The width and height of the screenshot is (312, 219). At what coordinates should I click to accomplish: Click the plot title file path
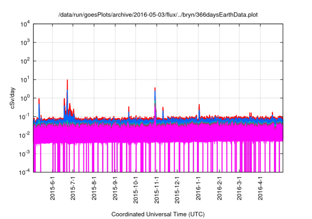pos(158,15)
